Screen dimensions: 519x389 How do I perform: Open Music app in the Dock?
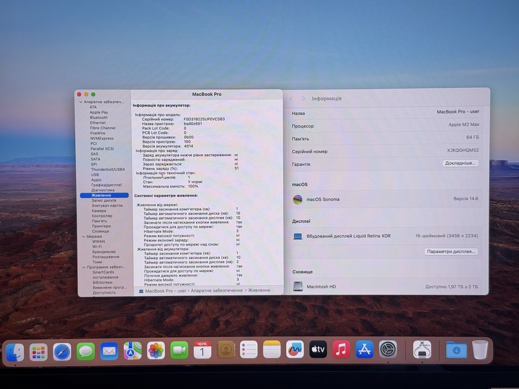pyautogui.click(x=342, y=349)
